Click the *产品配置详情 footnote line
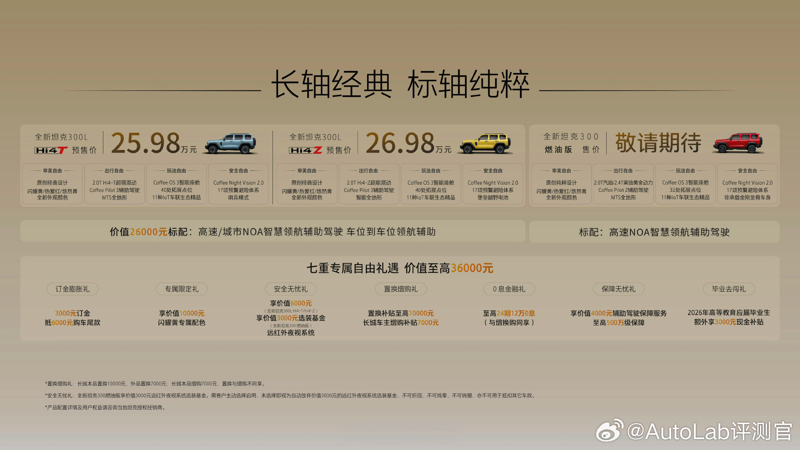This screenshot has width=800, height=450. click(106, 407)
